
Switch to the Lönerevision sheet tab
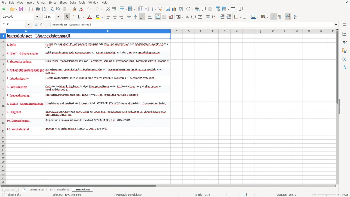pos(37,189)
